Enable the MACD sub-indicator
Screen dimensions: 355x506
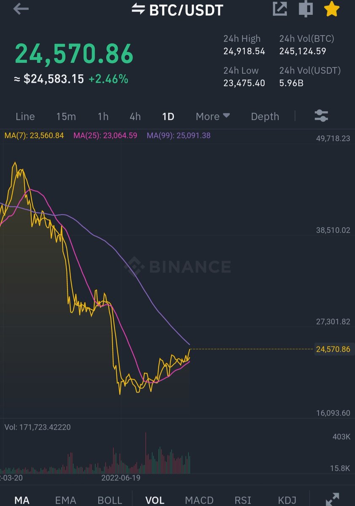(199, 500)
